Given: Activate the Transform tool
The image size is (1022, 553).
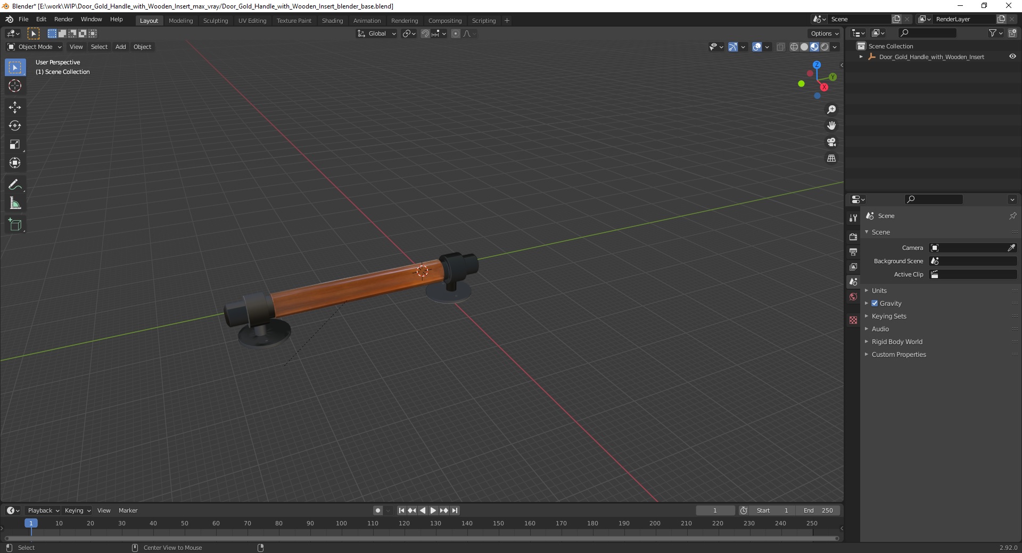Looking at the screenshot, I should tap(15, 163).
